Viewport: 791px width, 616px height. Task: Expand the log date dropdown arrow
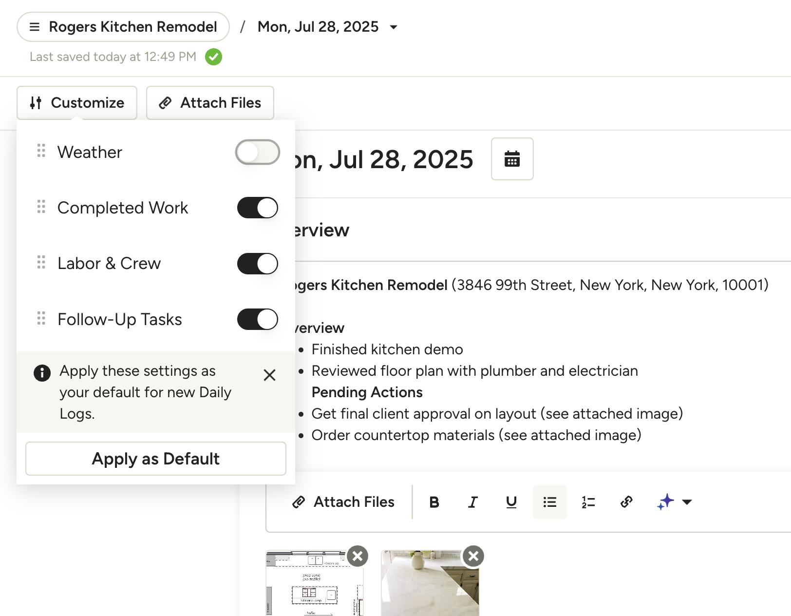click(x=394, y=27)
